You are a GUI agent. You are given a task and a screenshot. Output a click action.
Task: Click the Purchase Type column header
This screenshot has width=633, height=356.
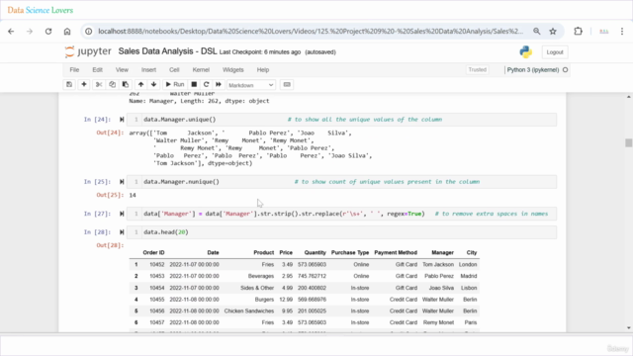pos(350,253)
